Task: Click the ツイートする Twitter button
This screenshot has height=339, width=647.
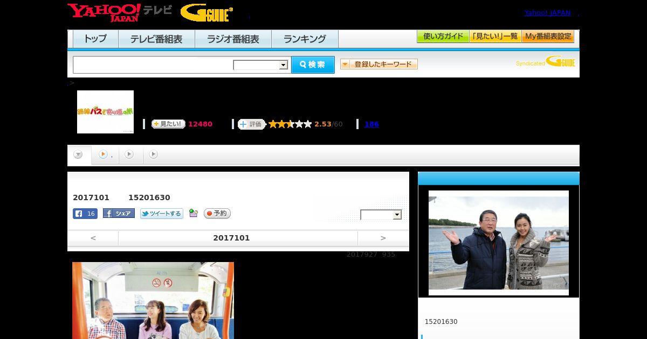Action: (x=162, y=214)
